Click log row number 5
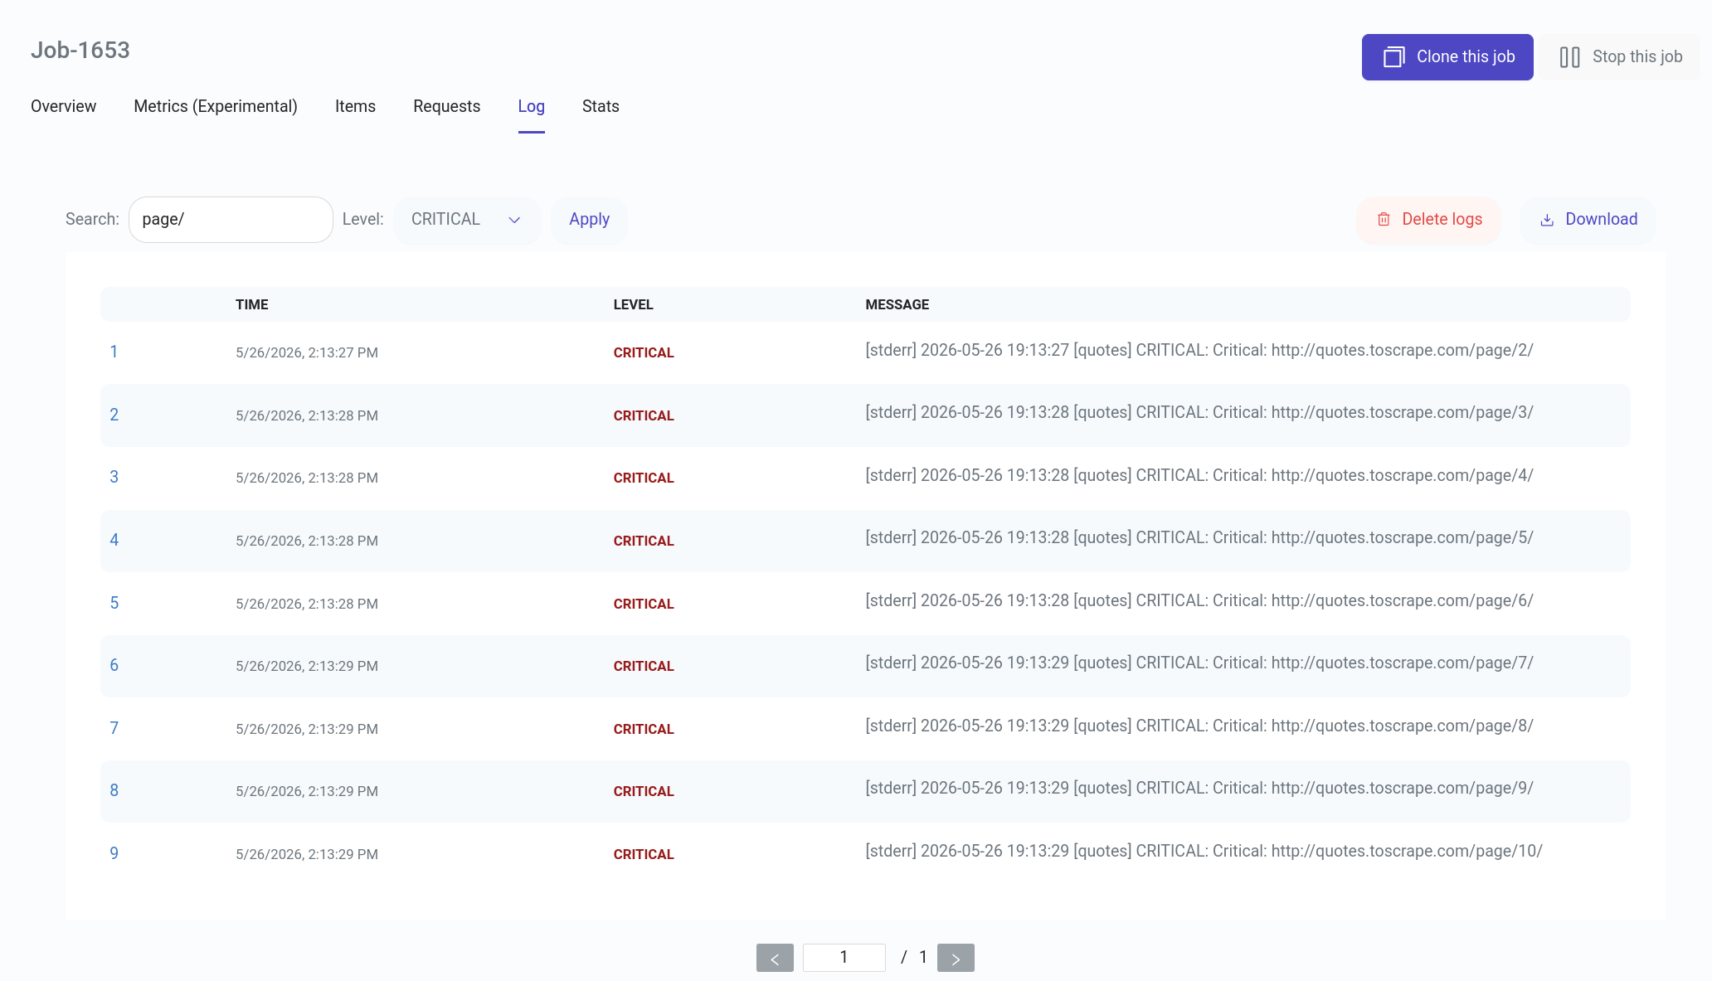1712x981 pixels. (x=114, y=603)
